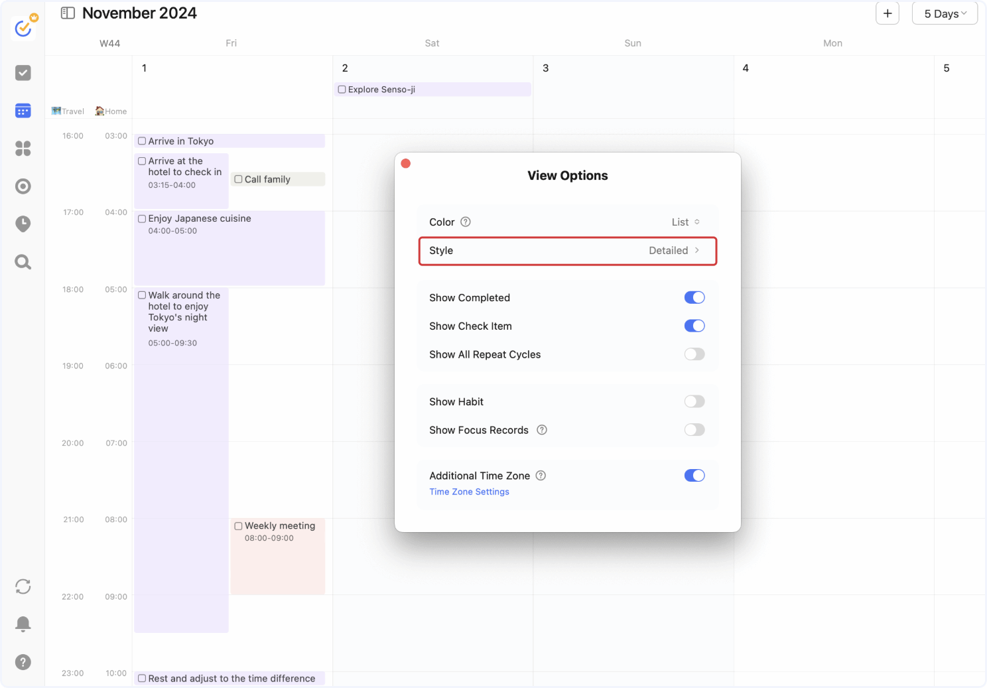Check the Arrive in Tokyo task checkbox
The height and width of the screenshot is (688, 987).
142,141
